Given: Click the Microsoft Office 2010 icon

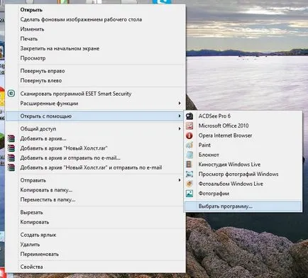Looking at the screenshot, I should tap(189, 126).
